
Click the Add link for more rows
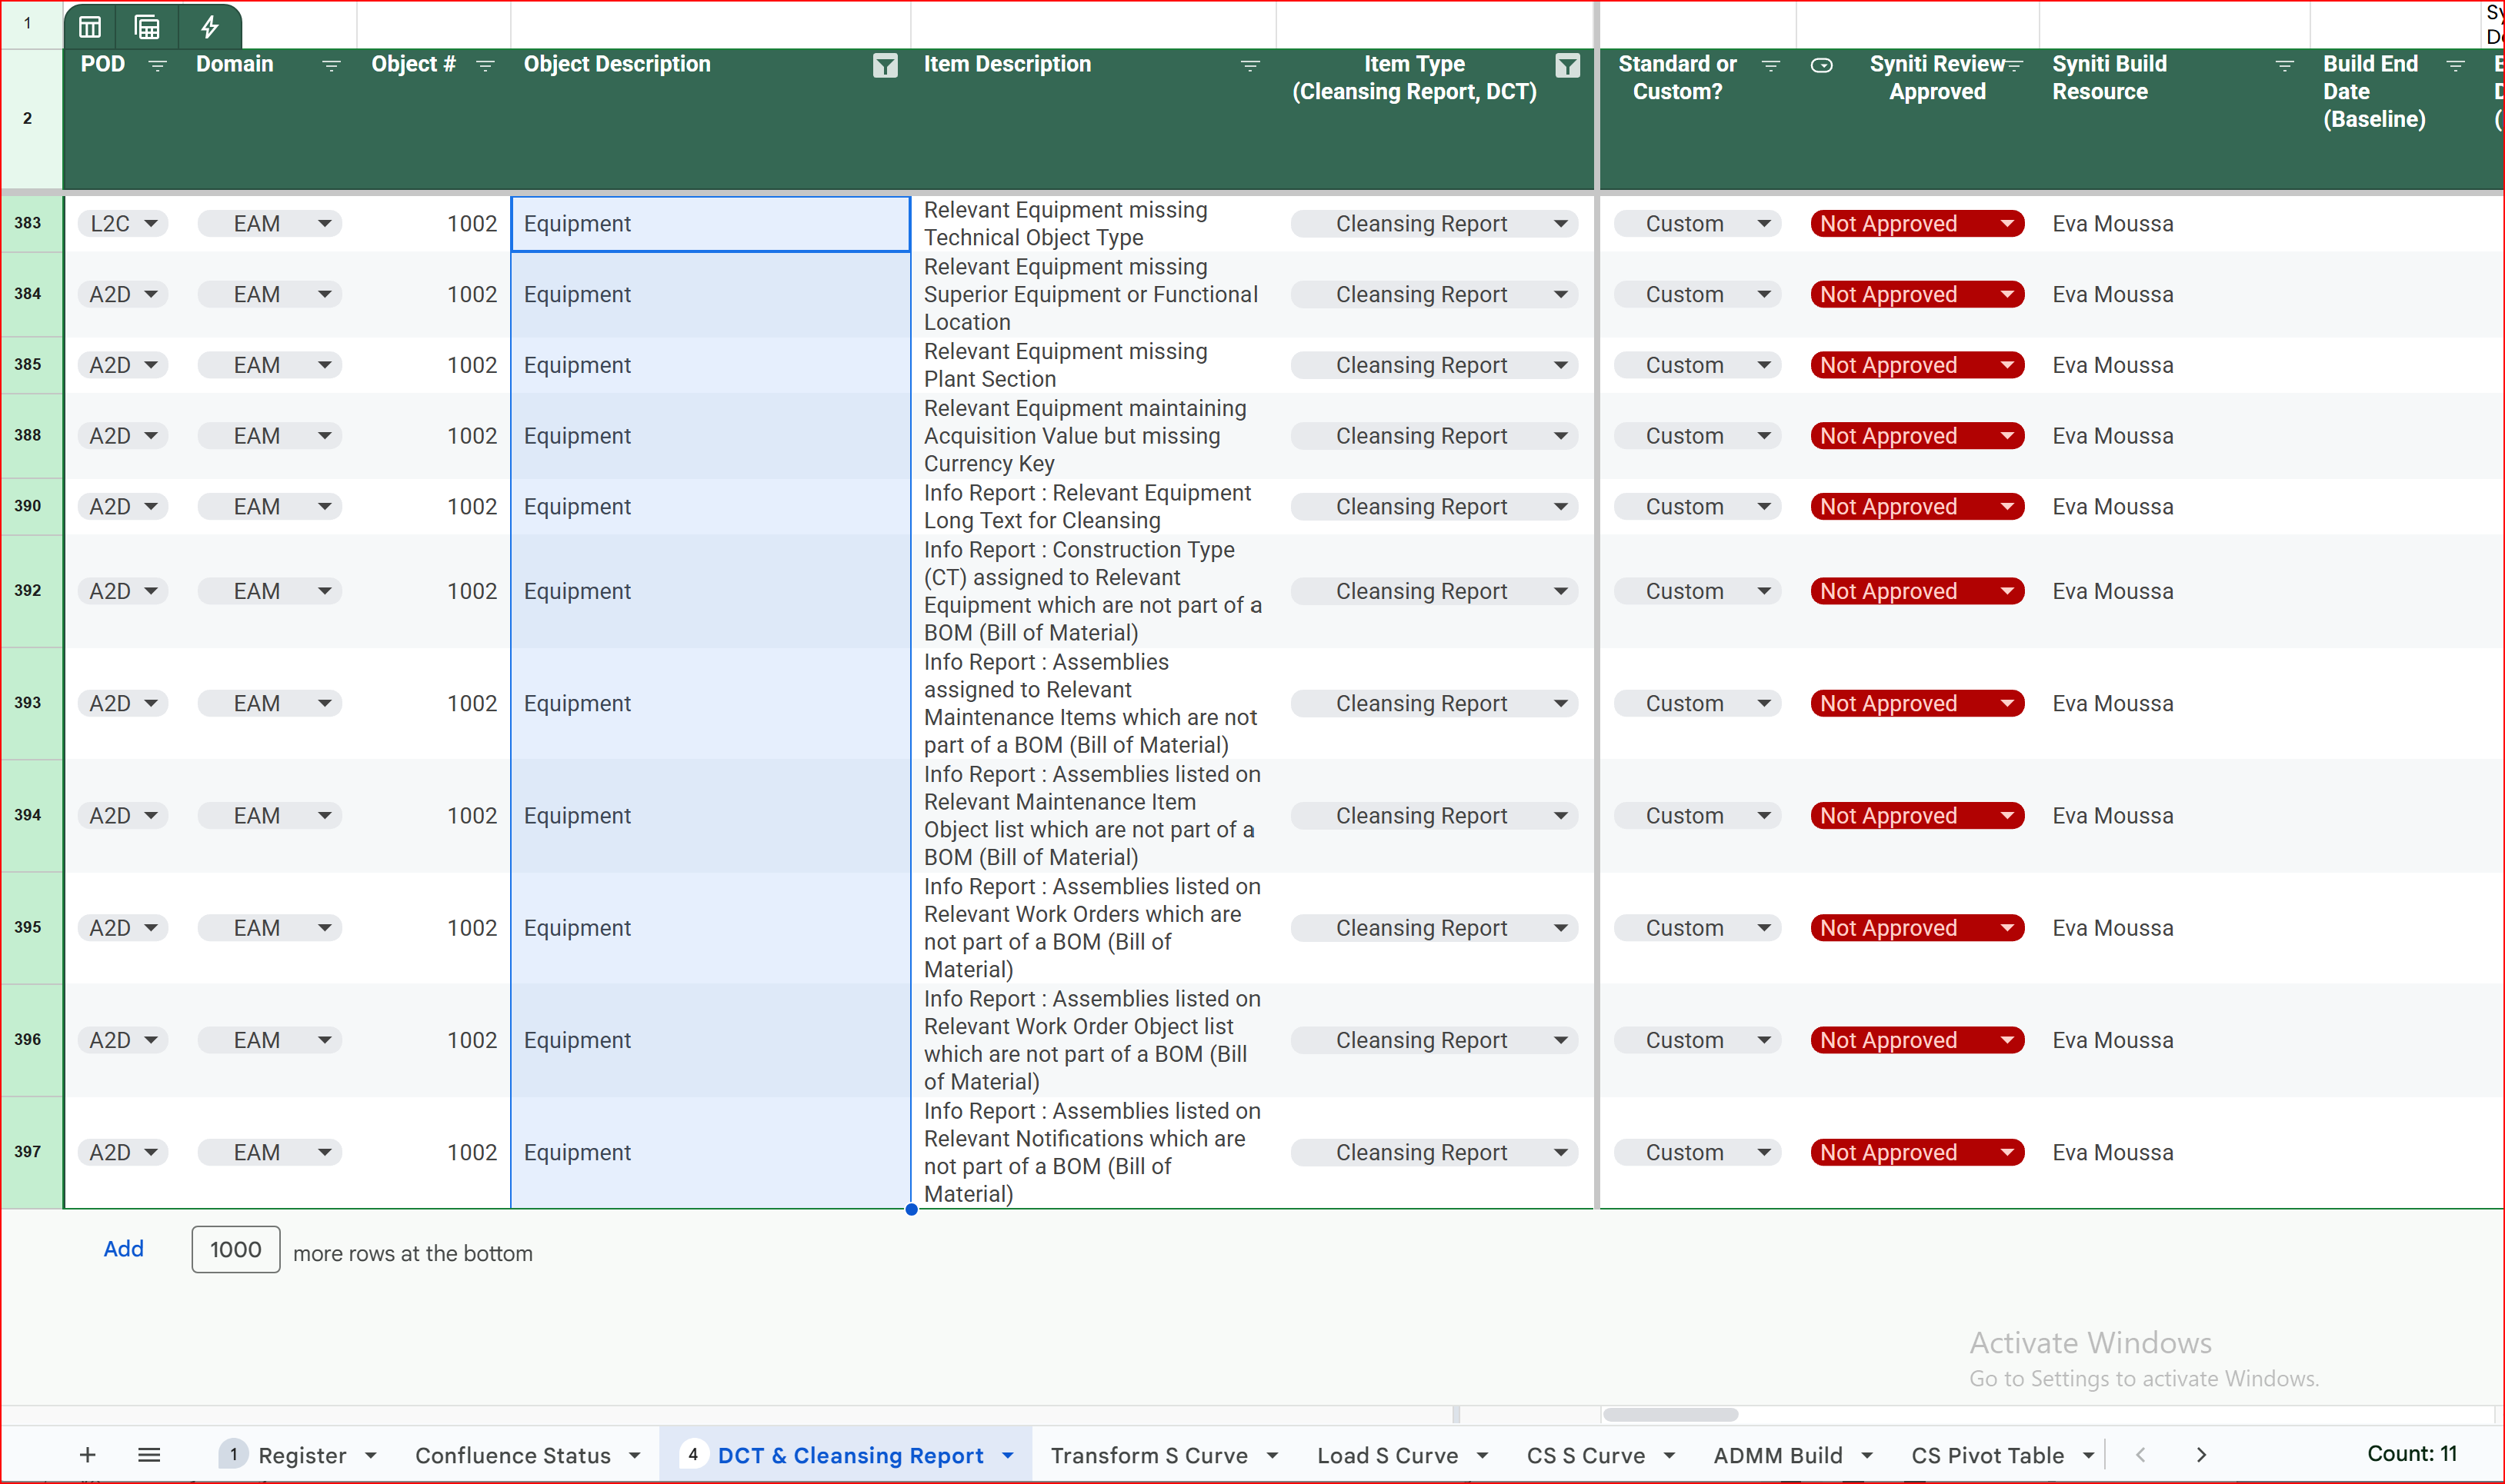tap(123, 1249)
